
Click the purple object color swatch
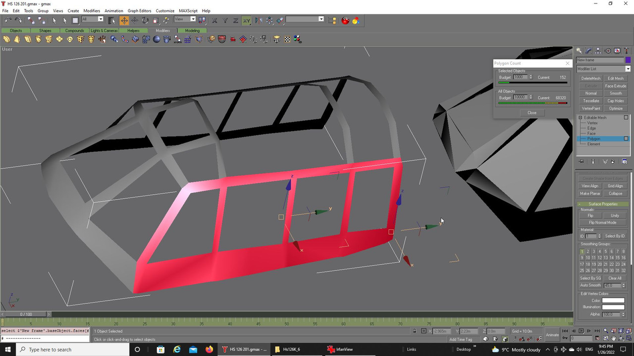(628, 60)
